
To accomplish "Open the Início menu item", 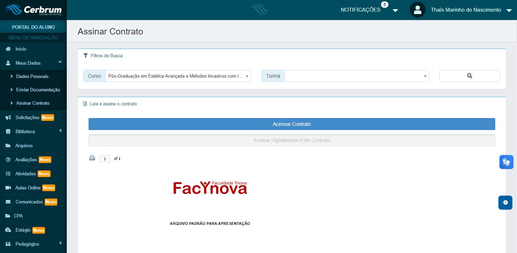I will pyautogui.click(x=33, y=49).
